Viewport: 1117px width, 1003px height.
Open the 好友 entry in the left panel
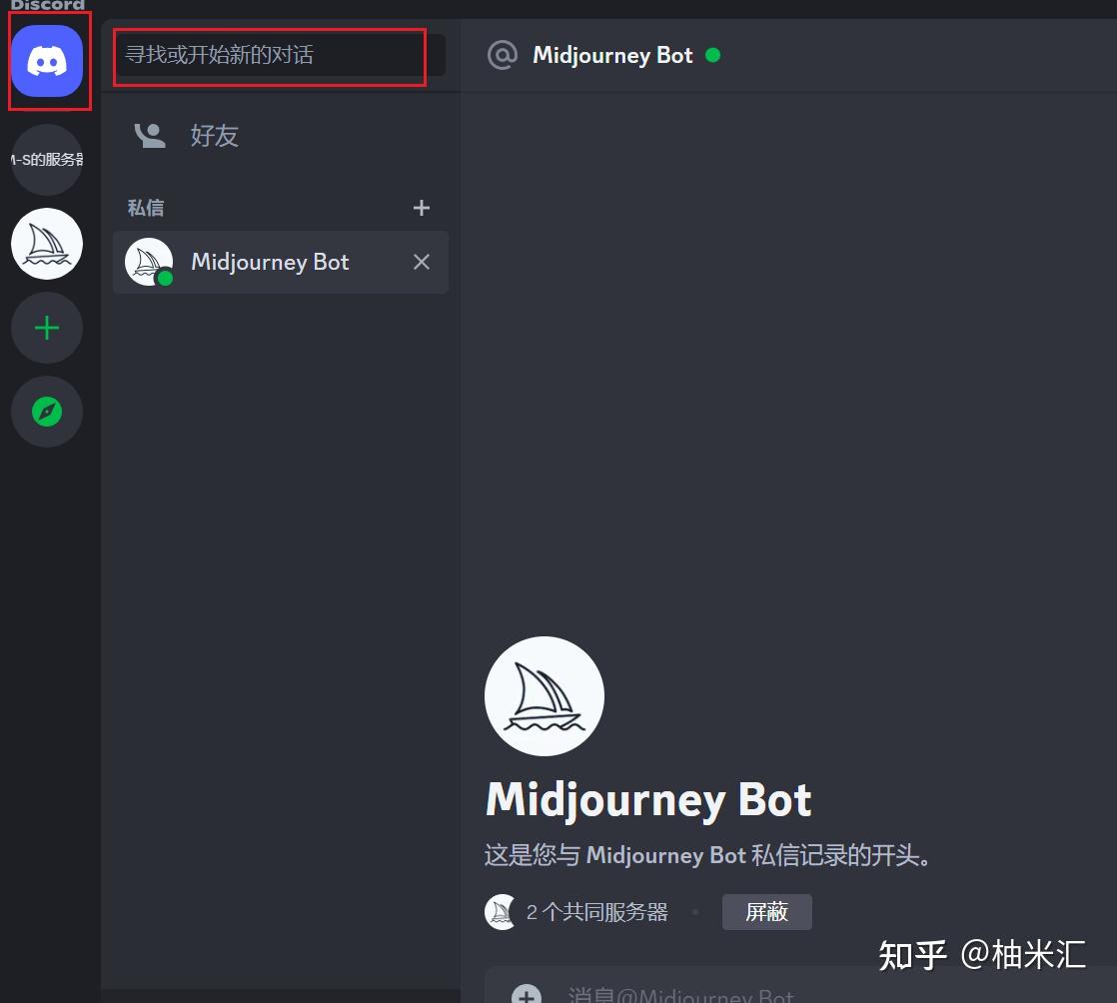click(x=214, y=136)
